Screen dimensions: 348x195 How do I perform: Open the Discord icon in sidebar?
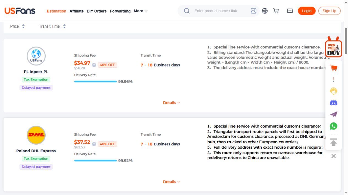click(333, 103)
